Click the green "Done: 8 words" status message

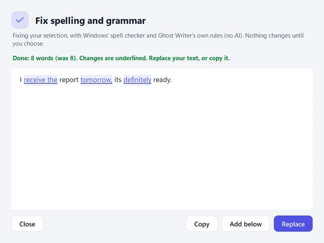pyautogui.click(x=121, y=58)
